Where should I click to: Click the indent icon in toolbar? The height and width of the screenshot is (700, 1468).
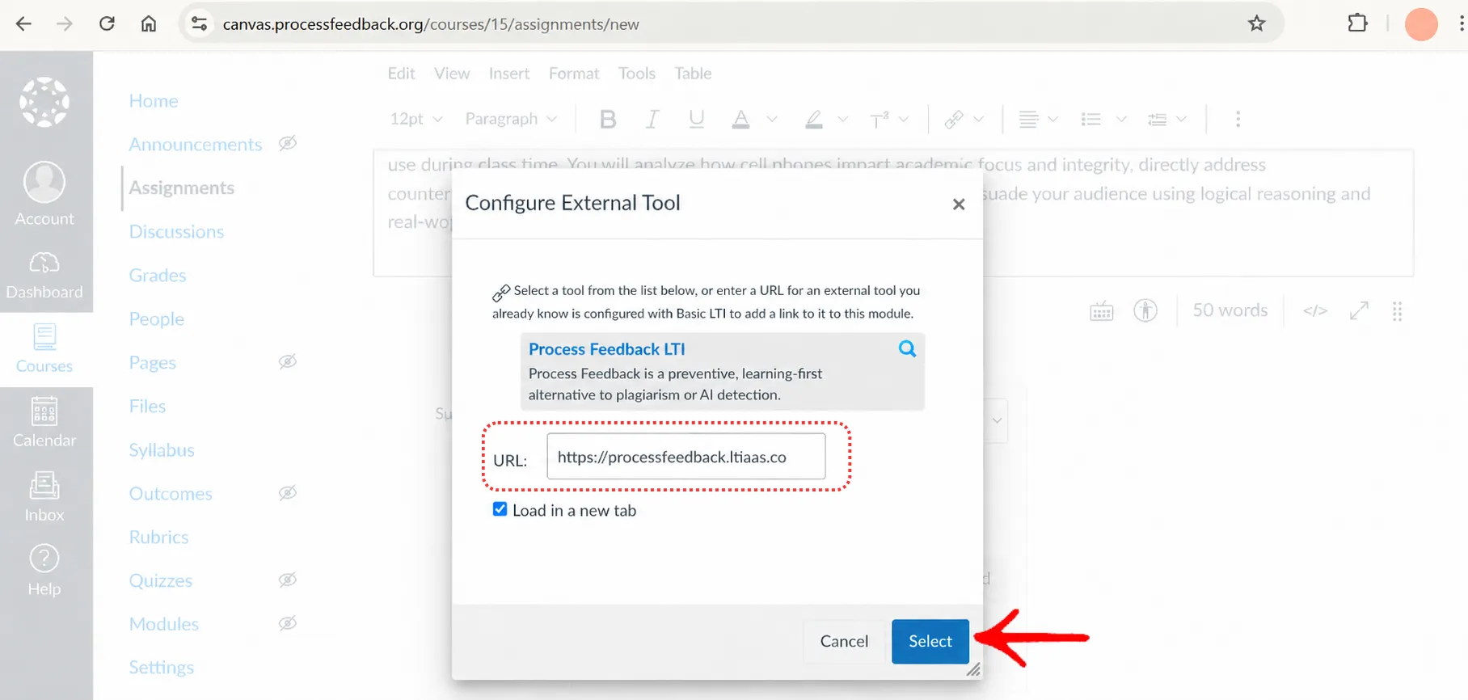1157,120
